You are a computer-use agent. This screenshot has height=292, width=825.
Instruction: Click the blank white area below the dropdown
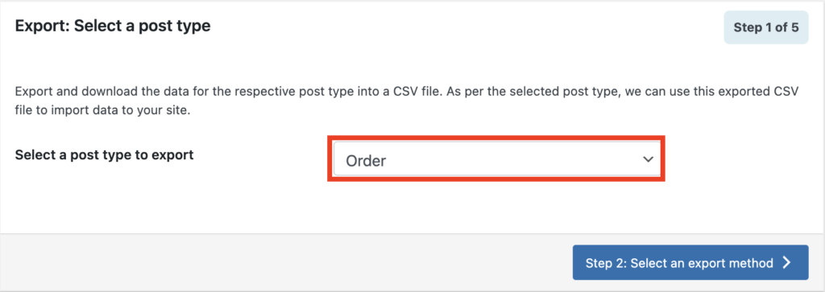410,208
